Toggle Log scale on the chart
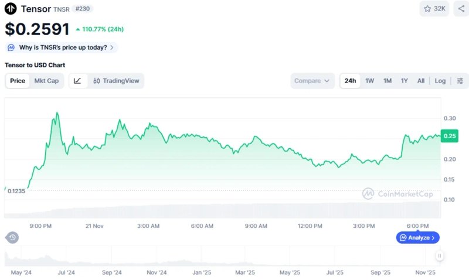 click(440, 81)
